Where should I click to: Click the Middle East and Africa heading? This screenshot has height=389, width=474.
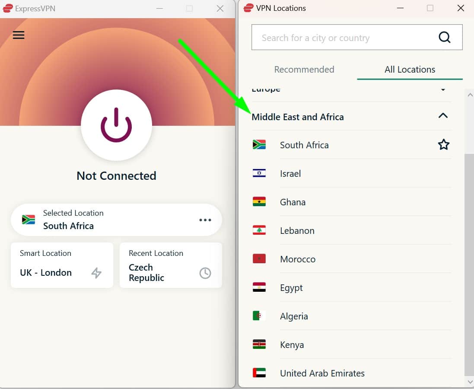(298, 117)
